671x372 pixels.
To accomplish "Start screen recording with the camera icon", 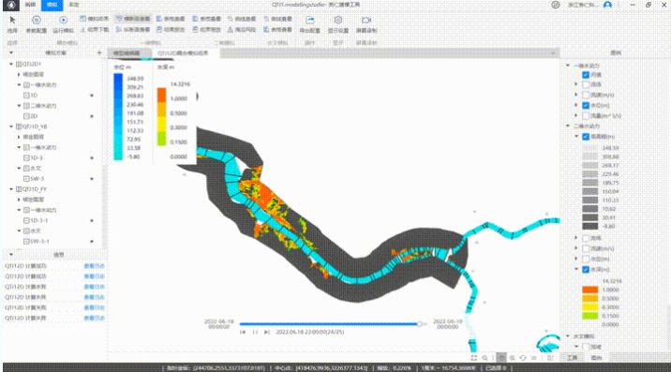I will pyautogui.click(x=366, y=20).
